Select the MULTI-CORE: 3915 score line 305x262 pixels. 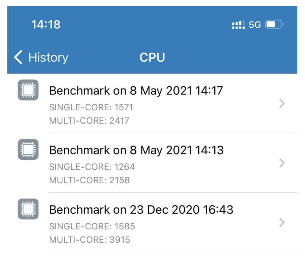pyautogui.click(x=90, y=240)
